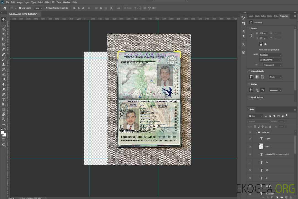The height and width of the screenshot is (199, 298).
Task: Select the Hand tool
Action: [x=3, y=114]
